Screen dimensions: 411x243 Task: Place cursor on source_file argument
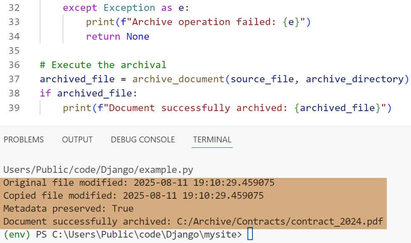pyautogui.click(x=262, y=79)
